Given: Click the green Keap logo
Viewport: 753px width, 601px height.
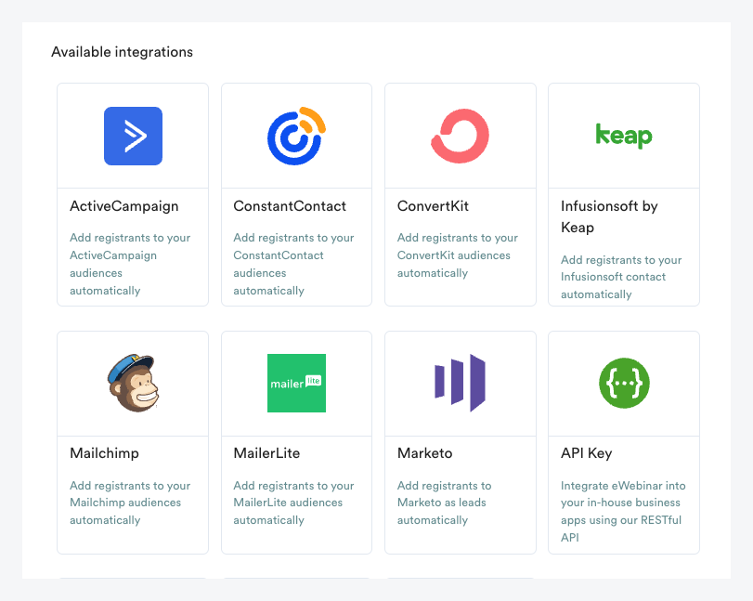Looking at the screenshot, I should coord(623,136).
